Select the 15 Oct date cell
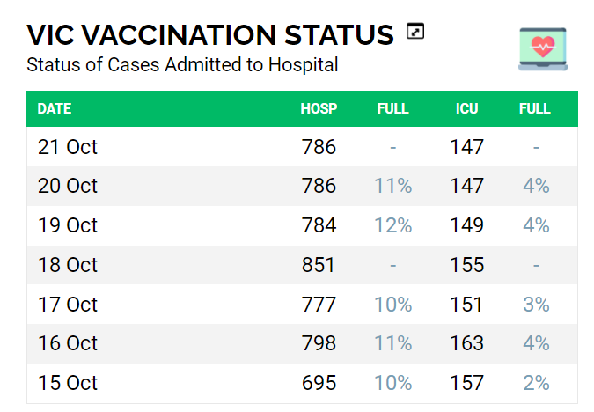594x412 pixels. coord(68,383)
